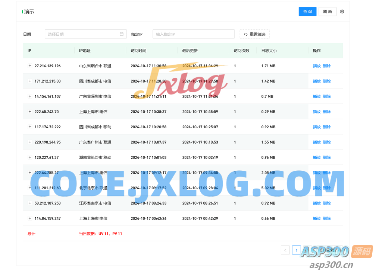Viewport: 373px width, 273px height.
Task: Expand row for IP 27.216.139.196
Action: click(30, 66)
